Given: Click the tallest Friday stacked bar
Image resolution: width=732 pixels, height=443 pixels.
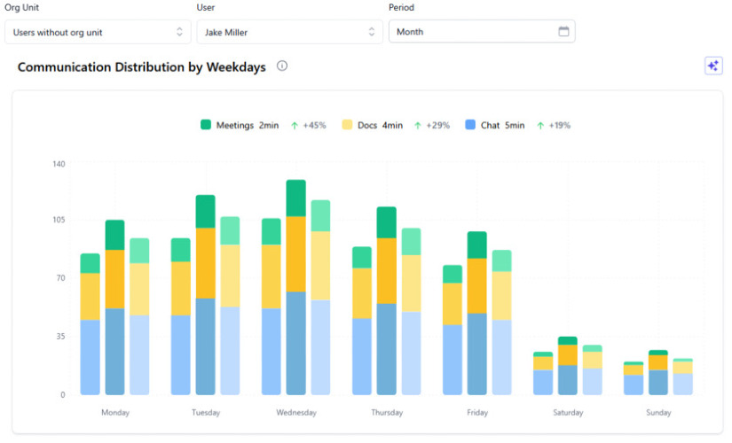Looking at the screenshot, I should coord(477,313).
